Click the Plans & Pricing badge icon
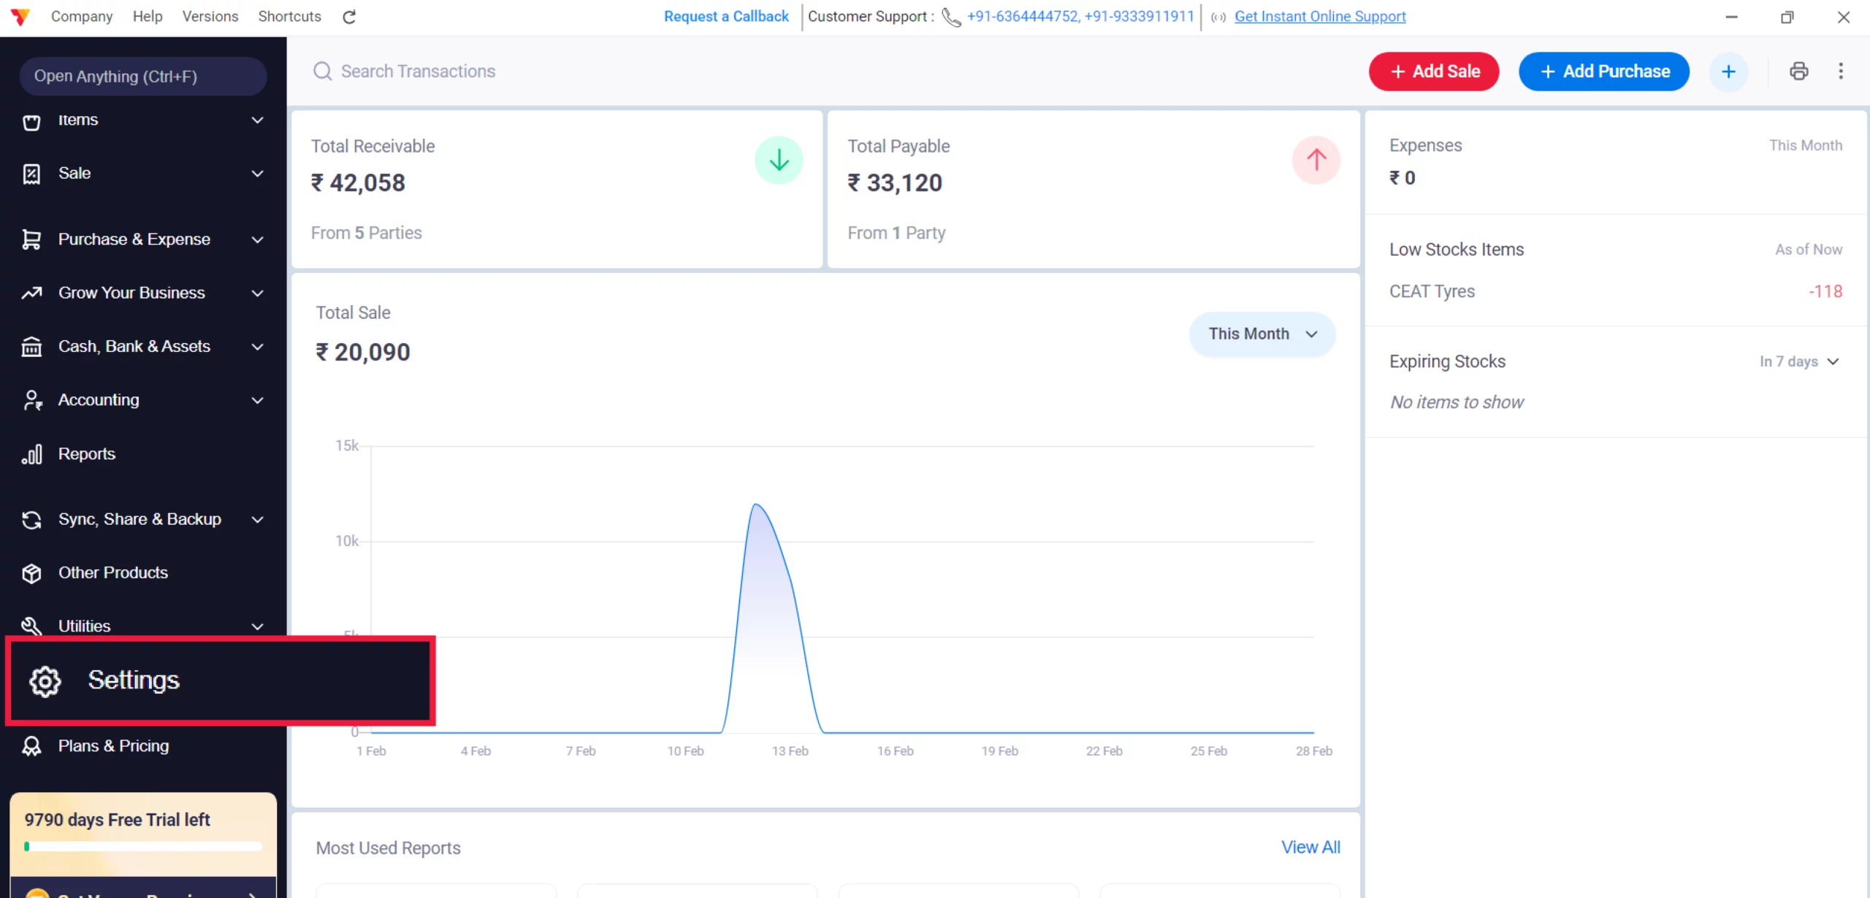The image size is (1870, 898). pos(31,746)
